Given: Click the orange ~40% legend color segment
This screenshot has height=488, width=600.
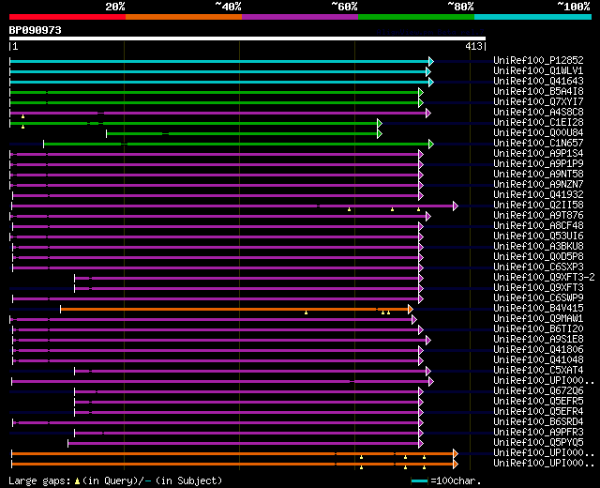Looking at the screenshot, I should 184,17.
